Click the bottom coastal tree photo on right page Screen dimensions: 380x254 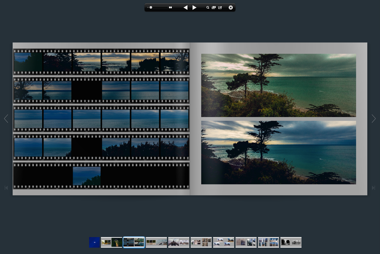point(279,152)
